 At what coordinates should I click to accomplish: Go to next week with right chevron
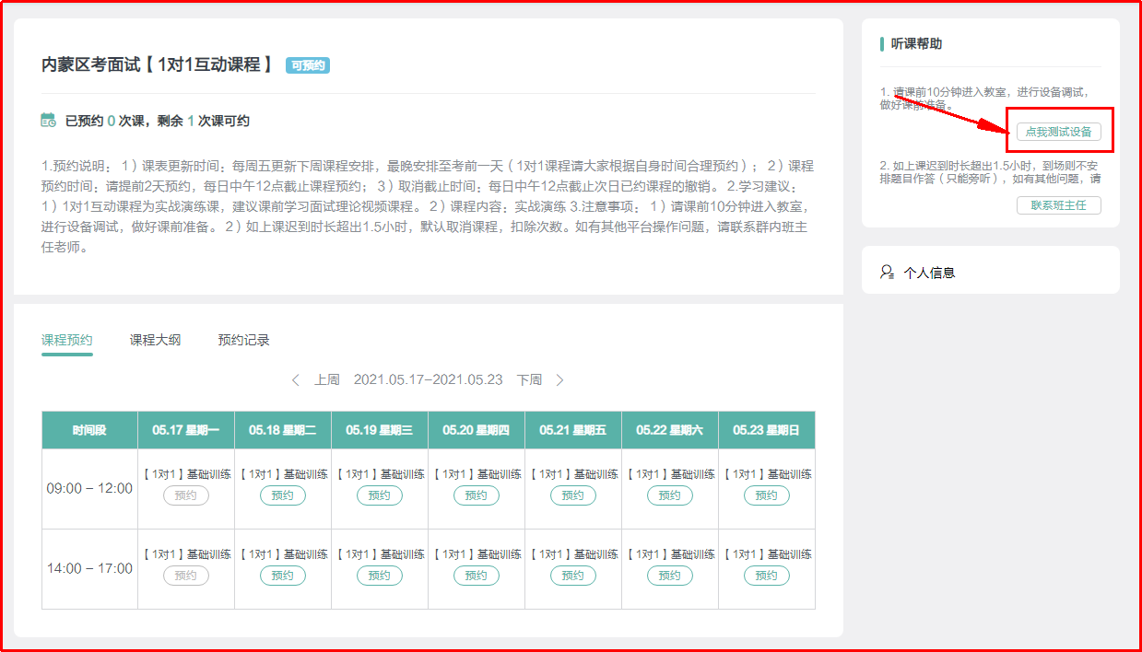(559, 379)
